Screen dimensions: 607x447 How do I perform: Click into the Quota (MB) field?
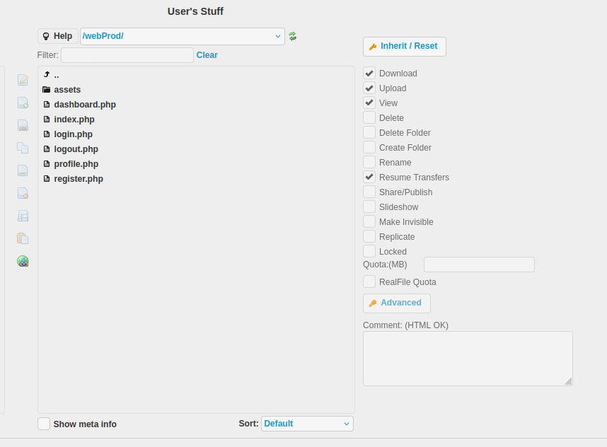[479, 265]
